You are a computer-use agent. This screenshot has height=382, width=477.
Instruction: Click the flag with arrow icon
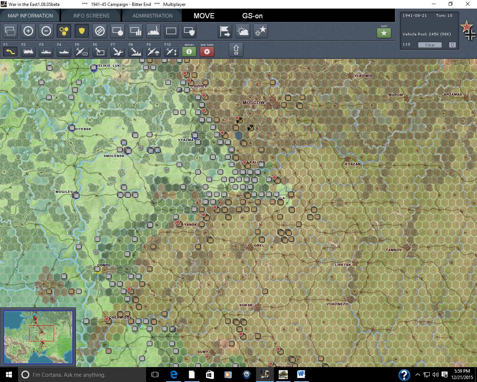[x=225, y=31]
